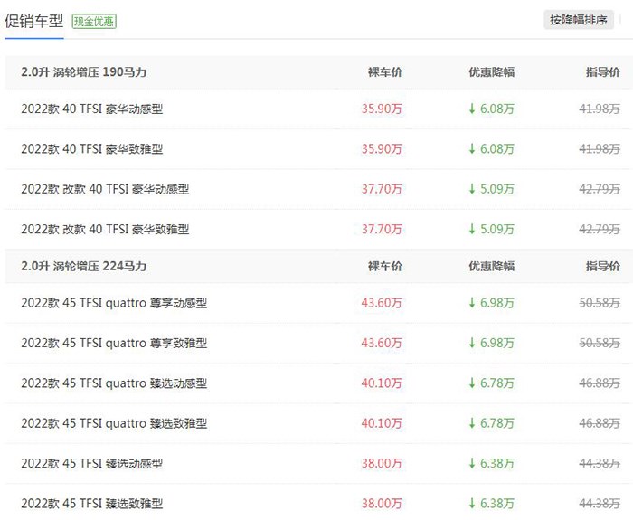Click 38.00万 price of 45 TFSI 臻选动感型

click(382, 463)
